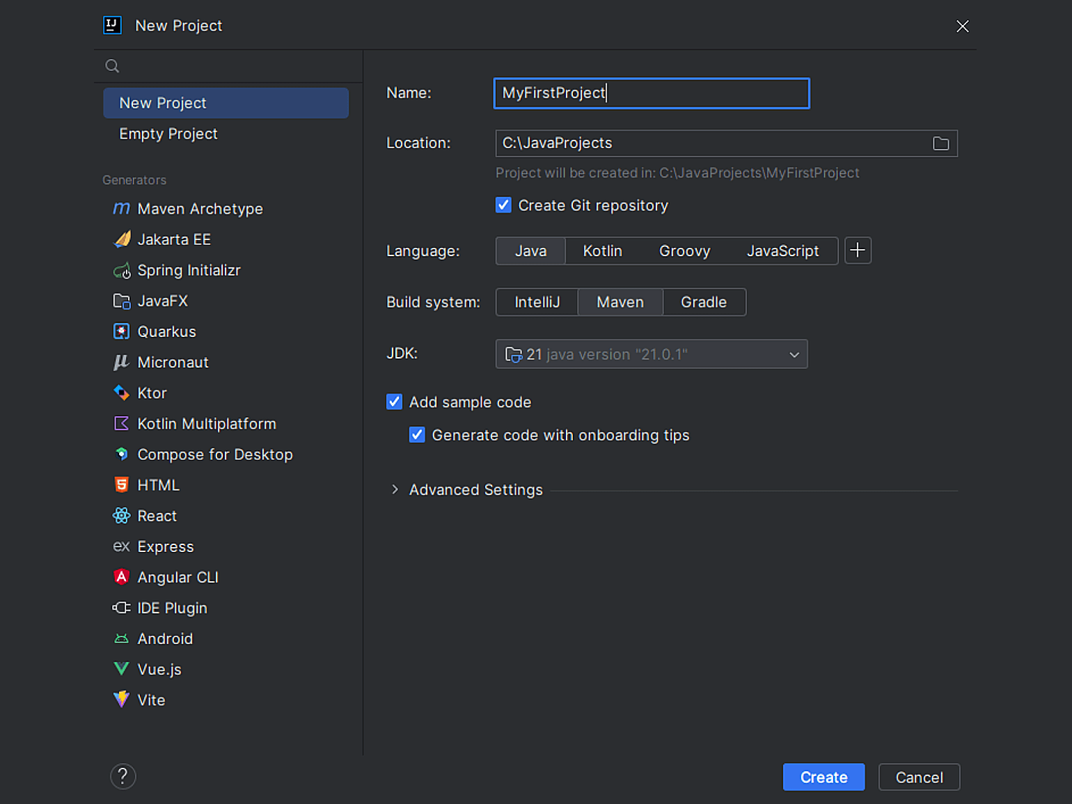Click the Jakarta EE sail icon
Image resolution: width=1072 pixels, height=804 pixels.
click(x=122, y=239)
